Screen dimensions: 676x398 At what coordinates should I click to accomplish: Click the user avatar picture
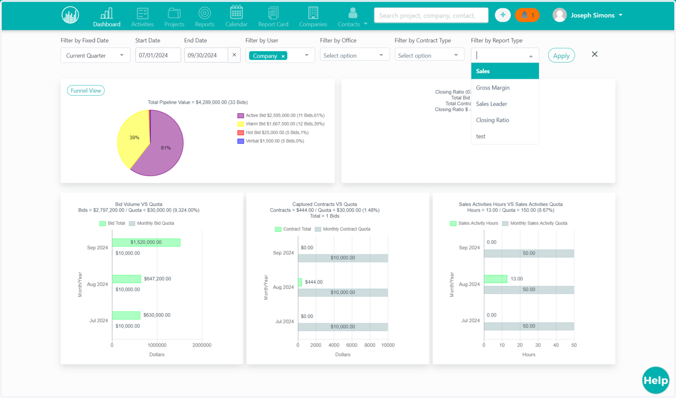(559, 15)
